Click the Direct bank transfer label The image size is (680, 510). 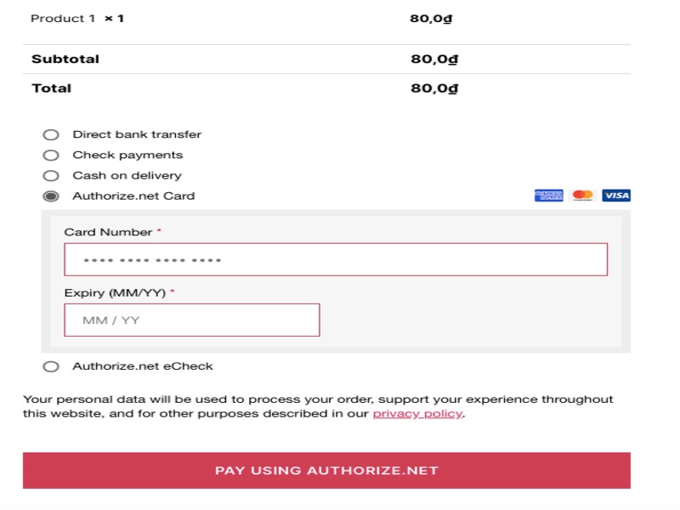pyautogui.click(x=137, y=134)
